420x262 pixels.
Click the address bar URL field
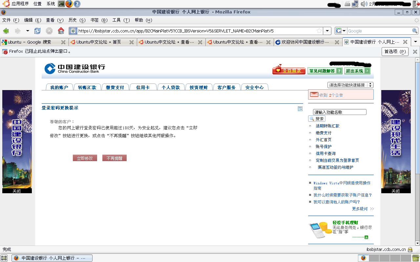196,31
